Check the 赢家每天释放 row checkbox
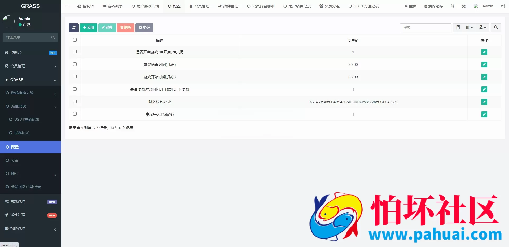Image resolution: width=509 pixels, height=247 pixels. pos(75,114)
